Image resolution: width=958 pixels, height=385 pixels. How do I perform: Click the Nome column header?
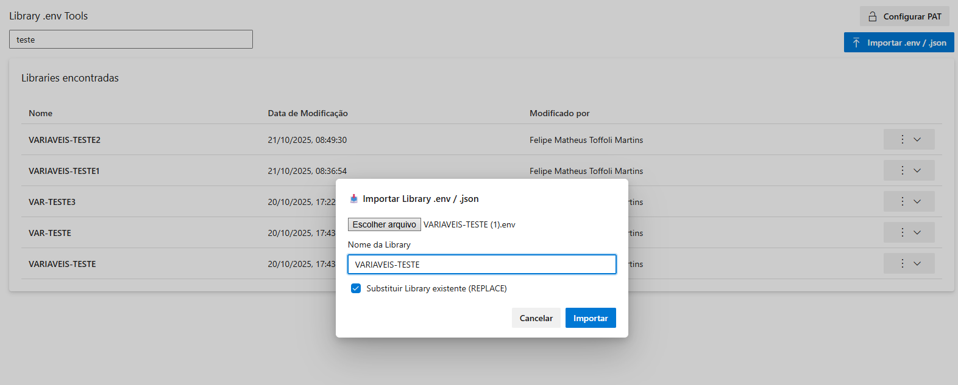pyautogui.click(x=41, y=113)
